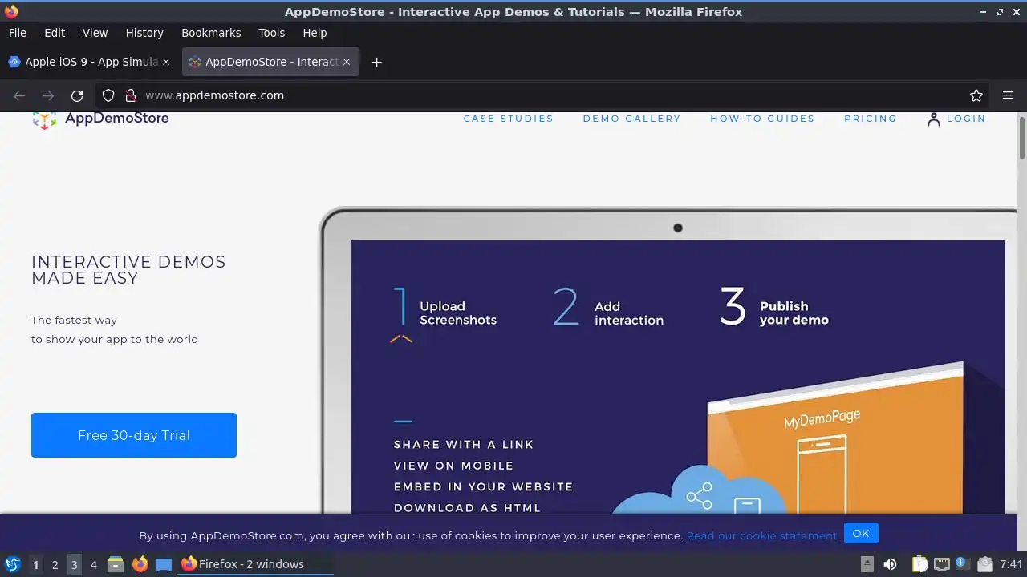Go to CASE STUDIES page
The width and height of the screenshot is (1027, 577).
[509, 119]
